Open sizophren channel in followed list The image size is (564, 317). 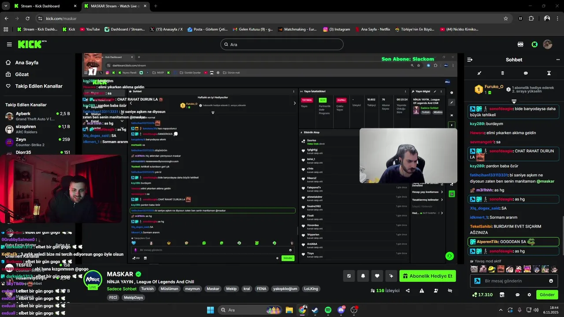(x=37, y=129)
